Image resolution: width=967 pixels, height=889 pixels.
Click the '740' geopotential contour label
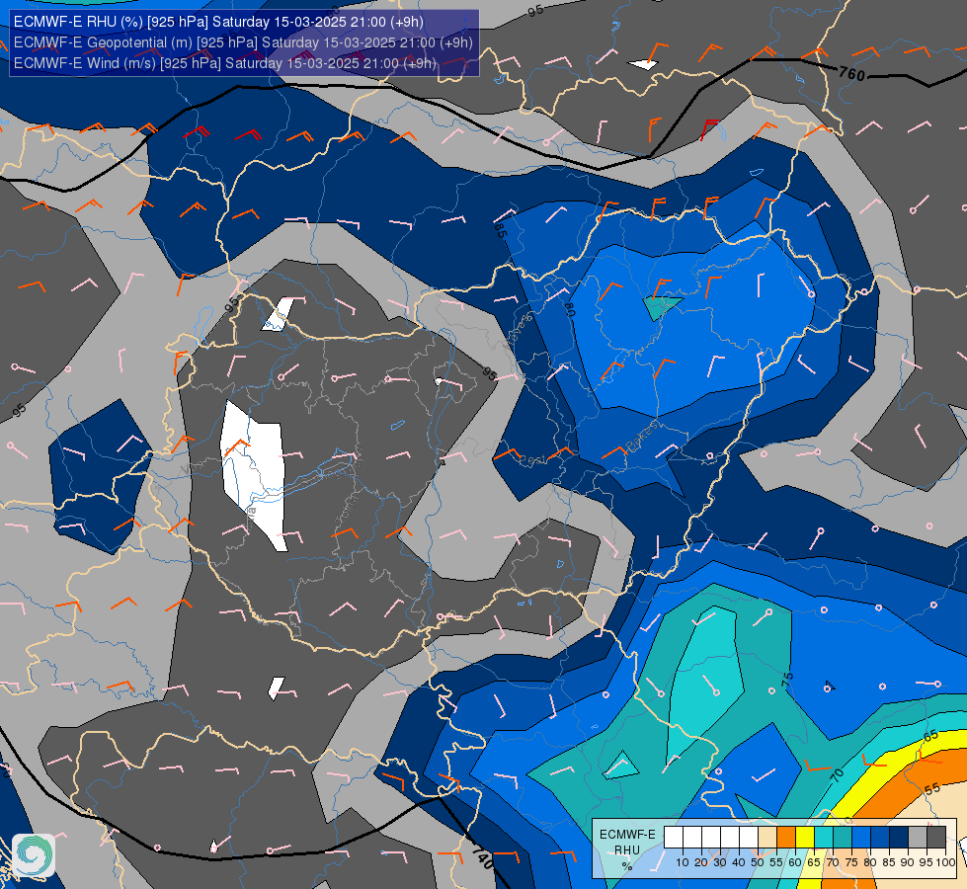coord(482,857)
